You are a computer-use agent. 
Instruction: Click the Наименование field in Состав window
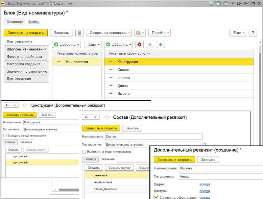(154, 137)
